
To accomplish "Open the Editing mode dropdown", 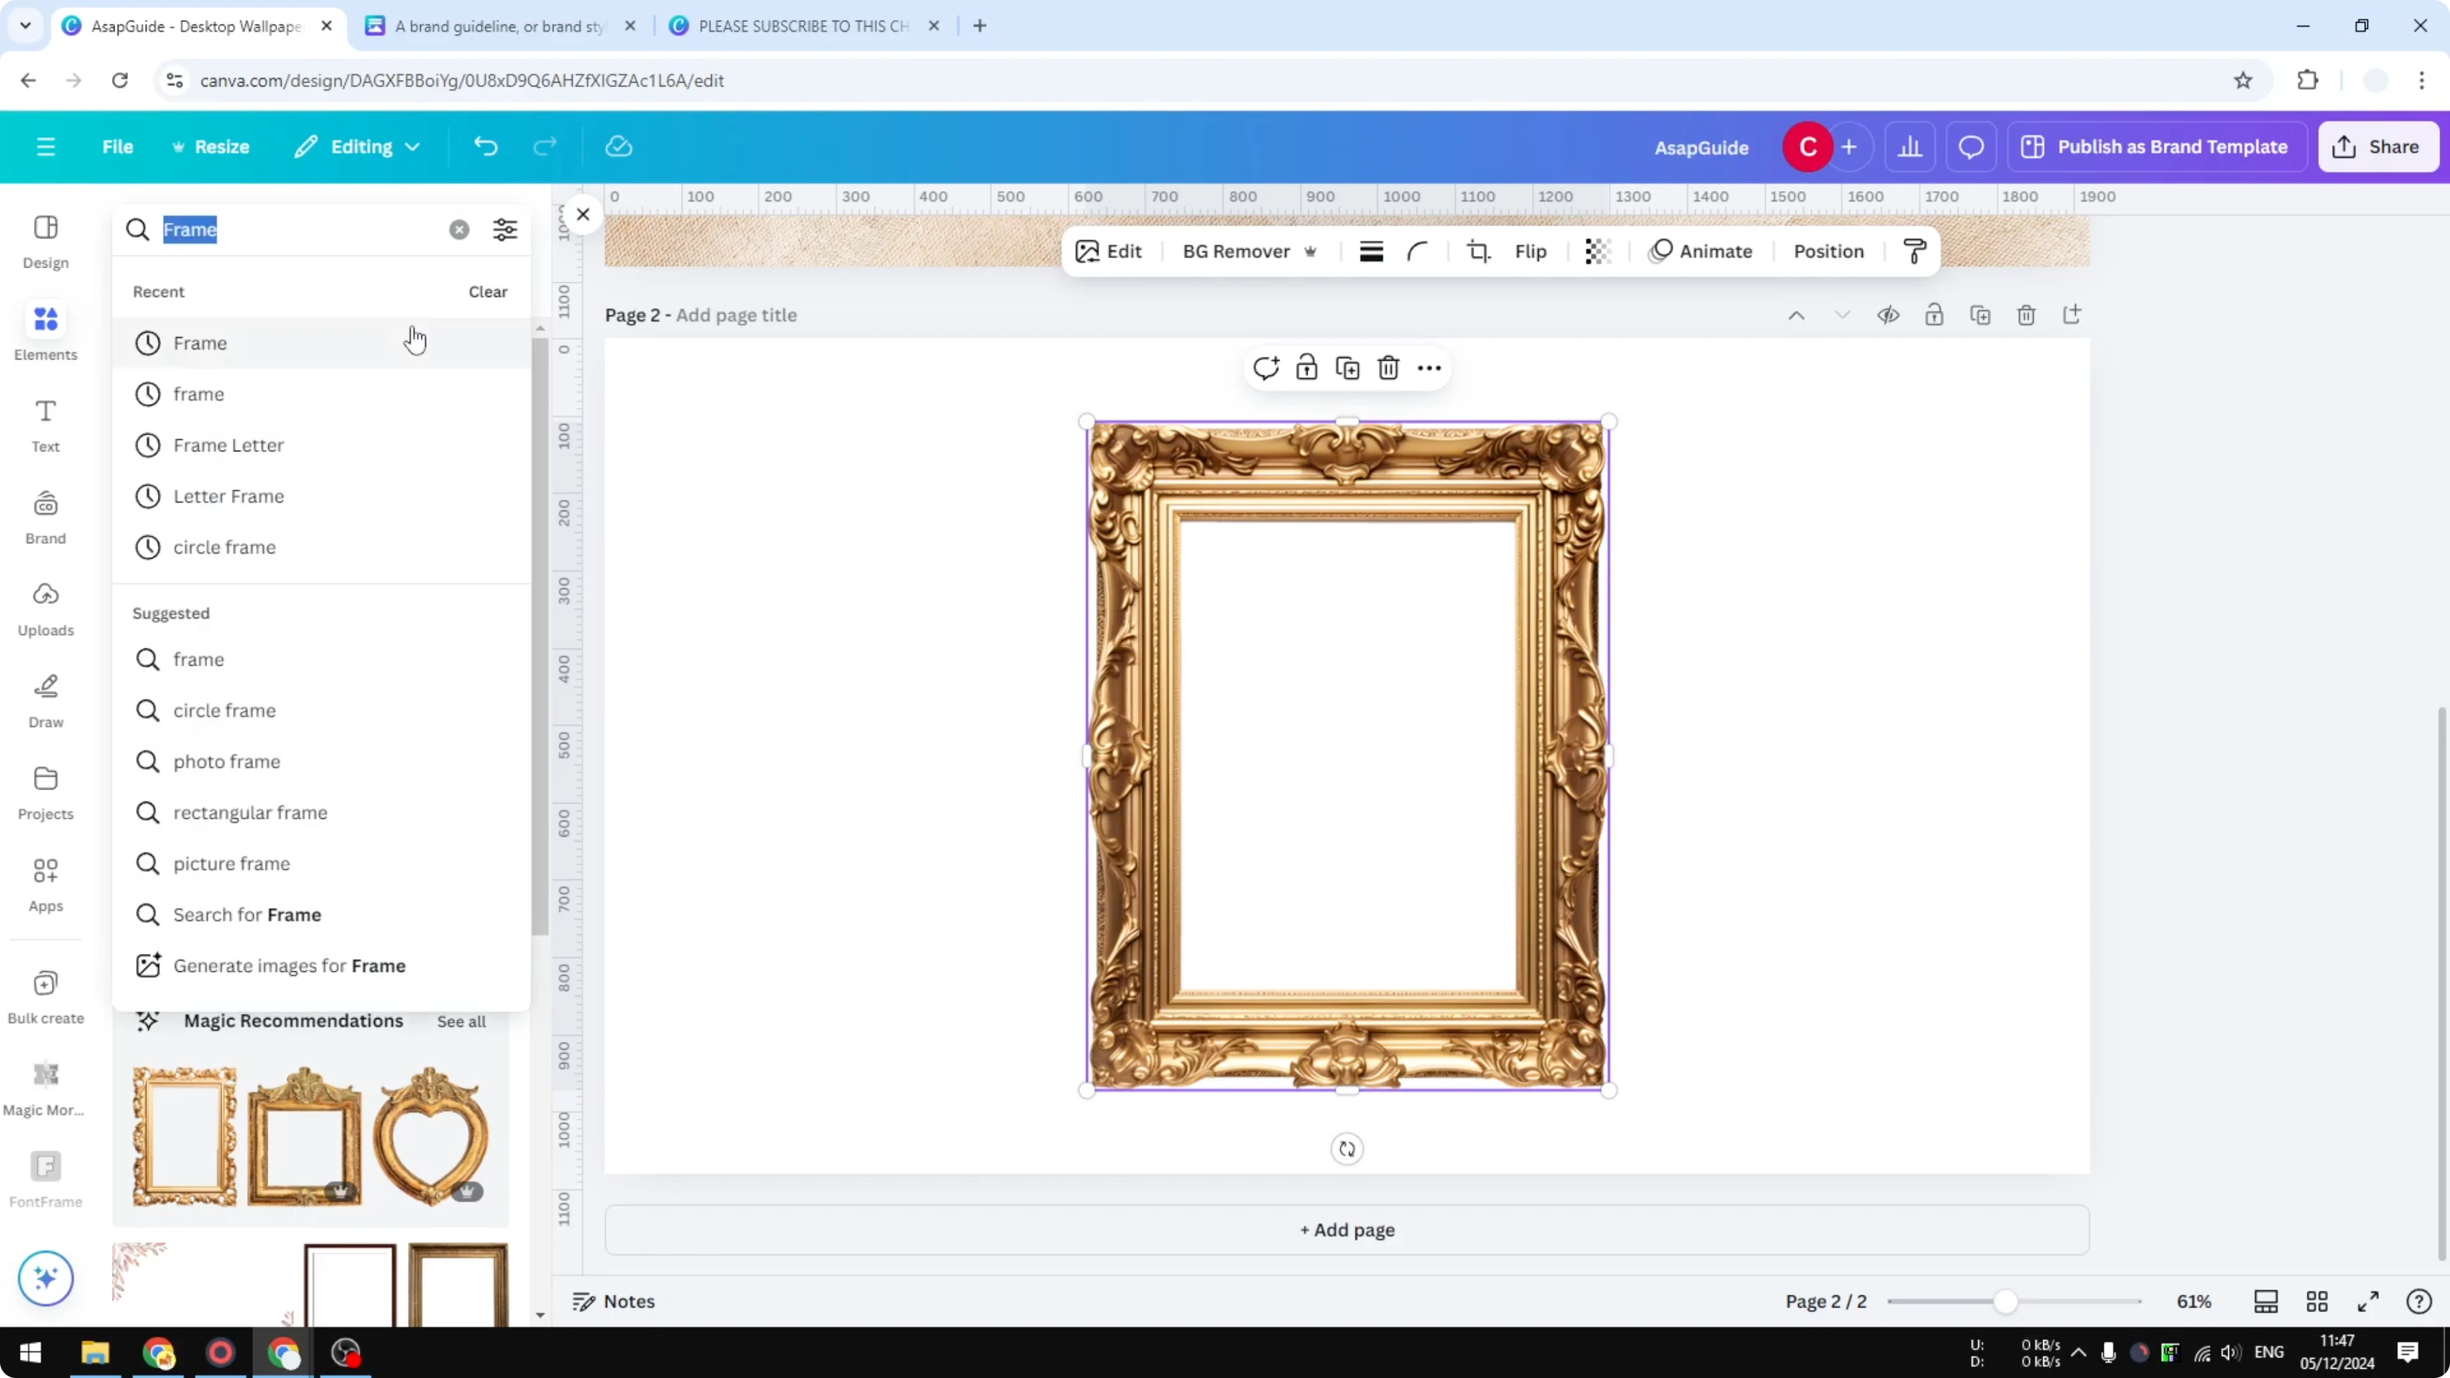I will [x=358, y=146].
